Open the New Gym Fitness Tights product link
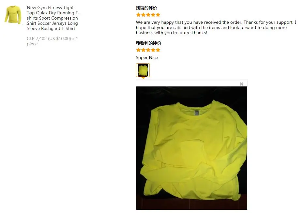Viewport: 302px width, 213px height. [53, 18]
